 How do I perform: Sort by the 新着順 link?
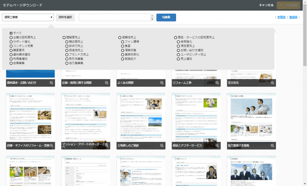click(x=281, y=17)
